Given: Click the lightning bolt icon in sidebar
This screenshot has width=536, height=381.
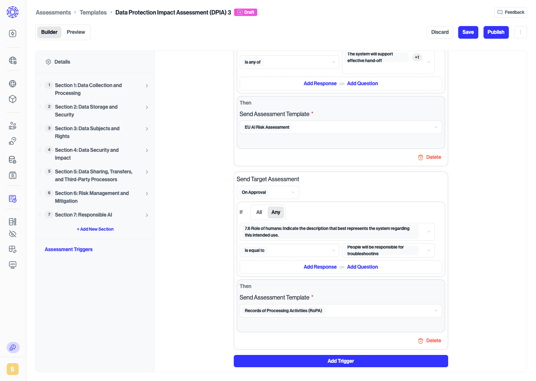Looking at the screenshot, I should coord(13,33).
